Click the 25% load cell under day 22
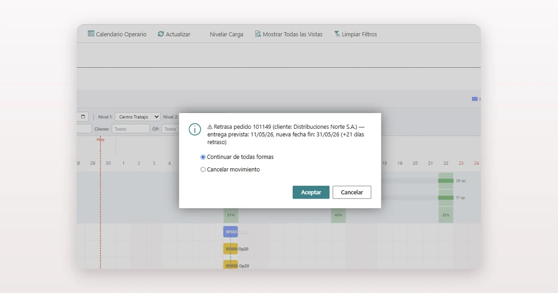558x293 pixels. point(446,215)
